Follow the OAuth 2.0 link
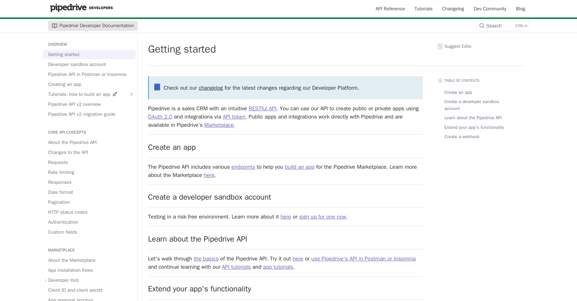 pos(160,117)
